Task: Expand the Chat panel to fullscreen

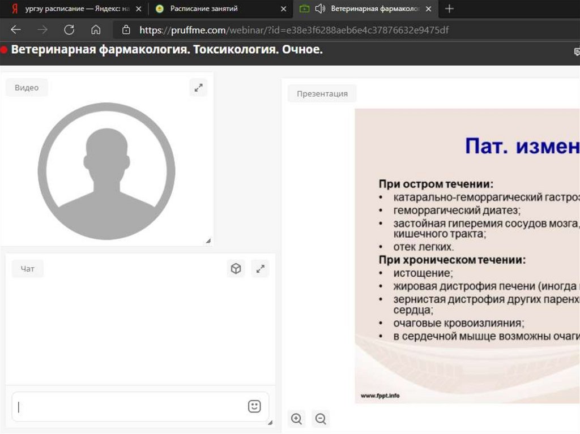Action: (261, 269)
